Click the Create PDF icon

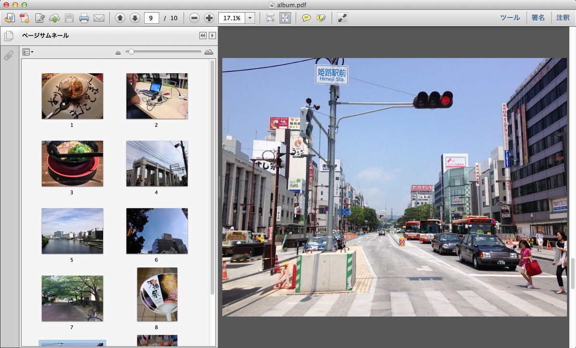coord(24,18)
